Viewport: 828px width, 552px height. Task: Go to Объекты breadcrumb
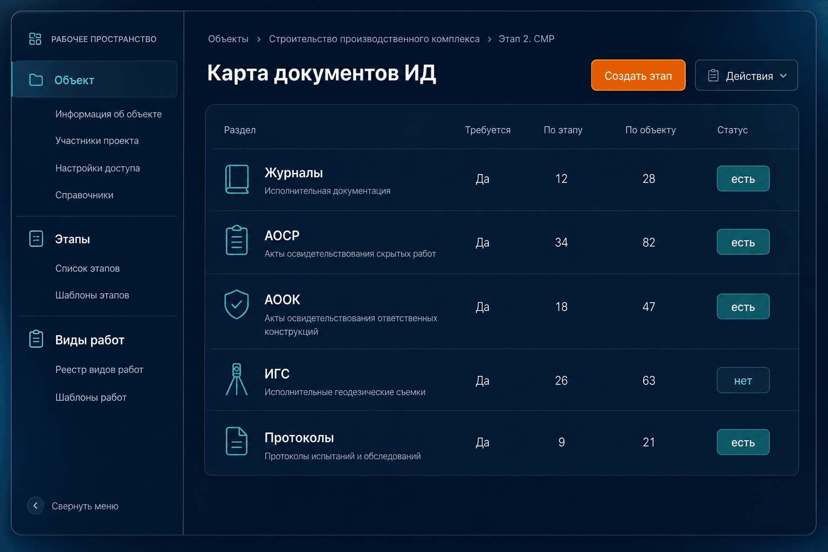pyautogui.click(x=228, y=39)
